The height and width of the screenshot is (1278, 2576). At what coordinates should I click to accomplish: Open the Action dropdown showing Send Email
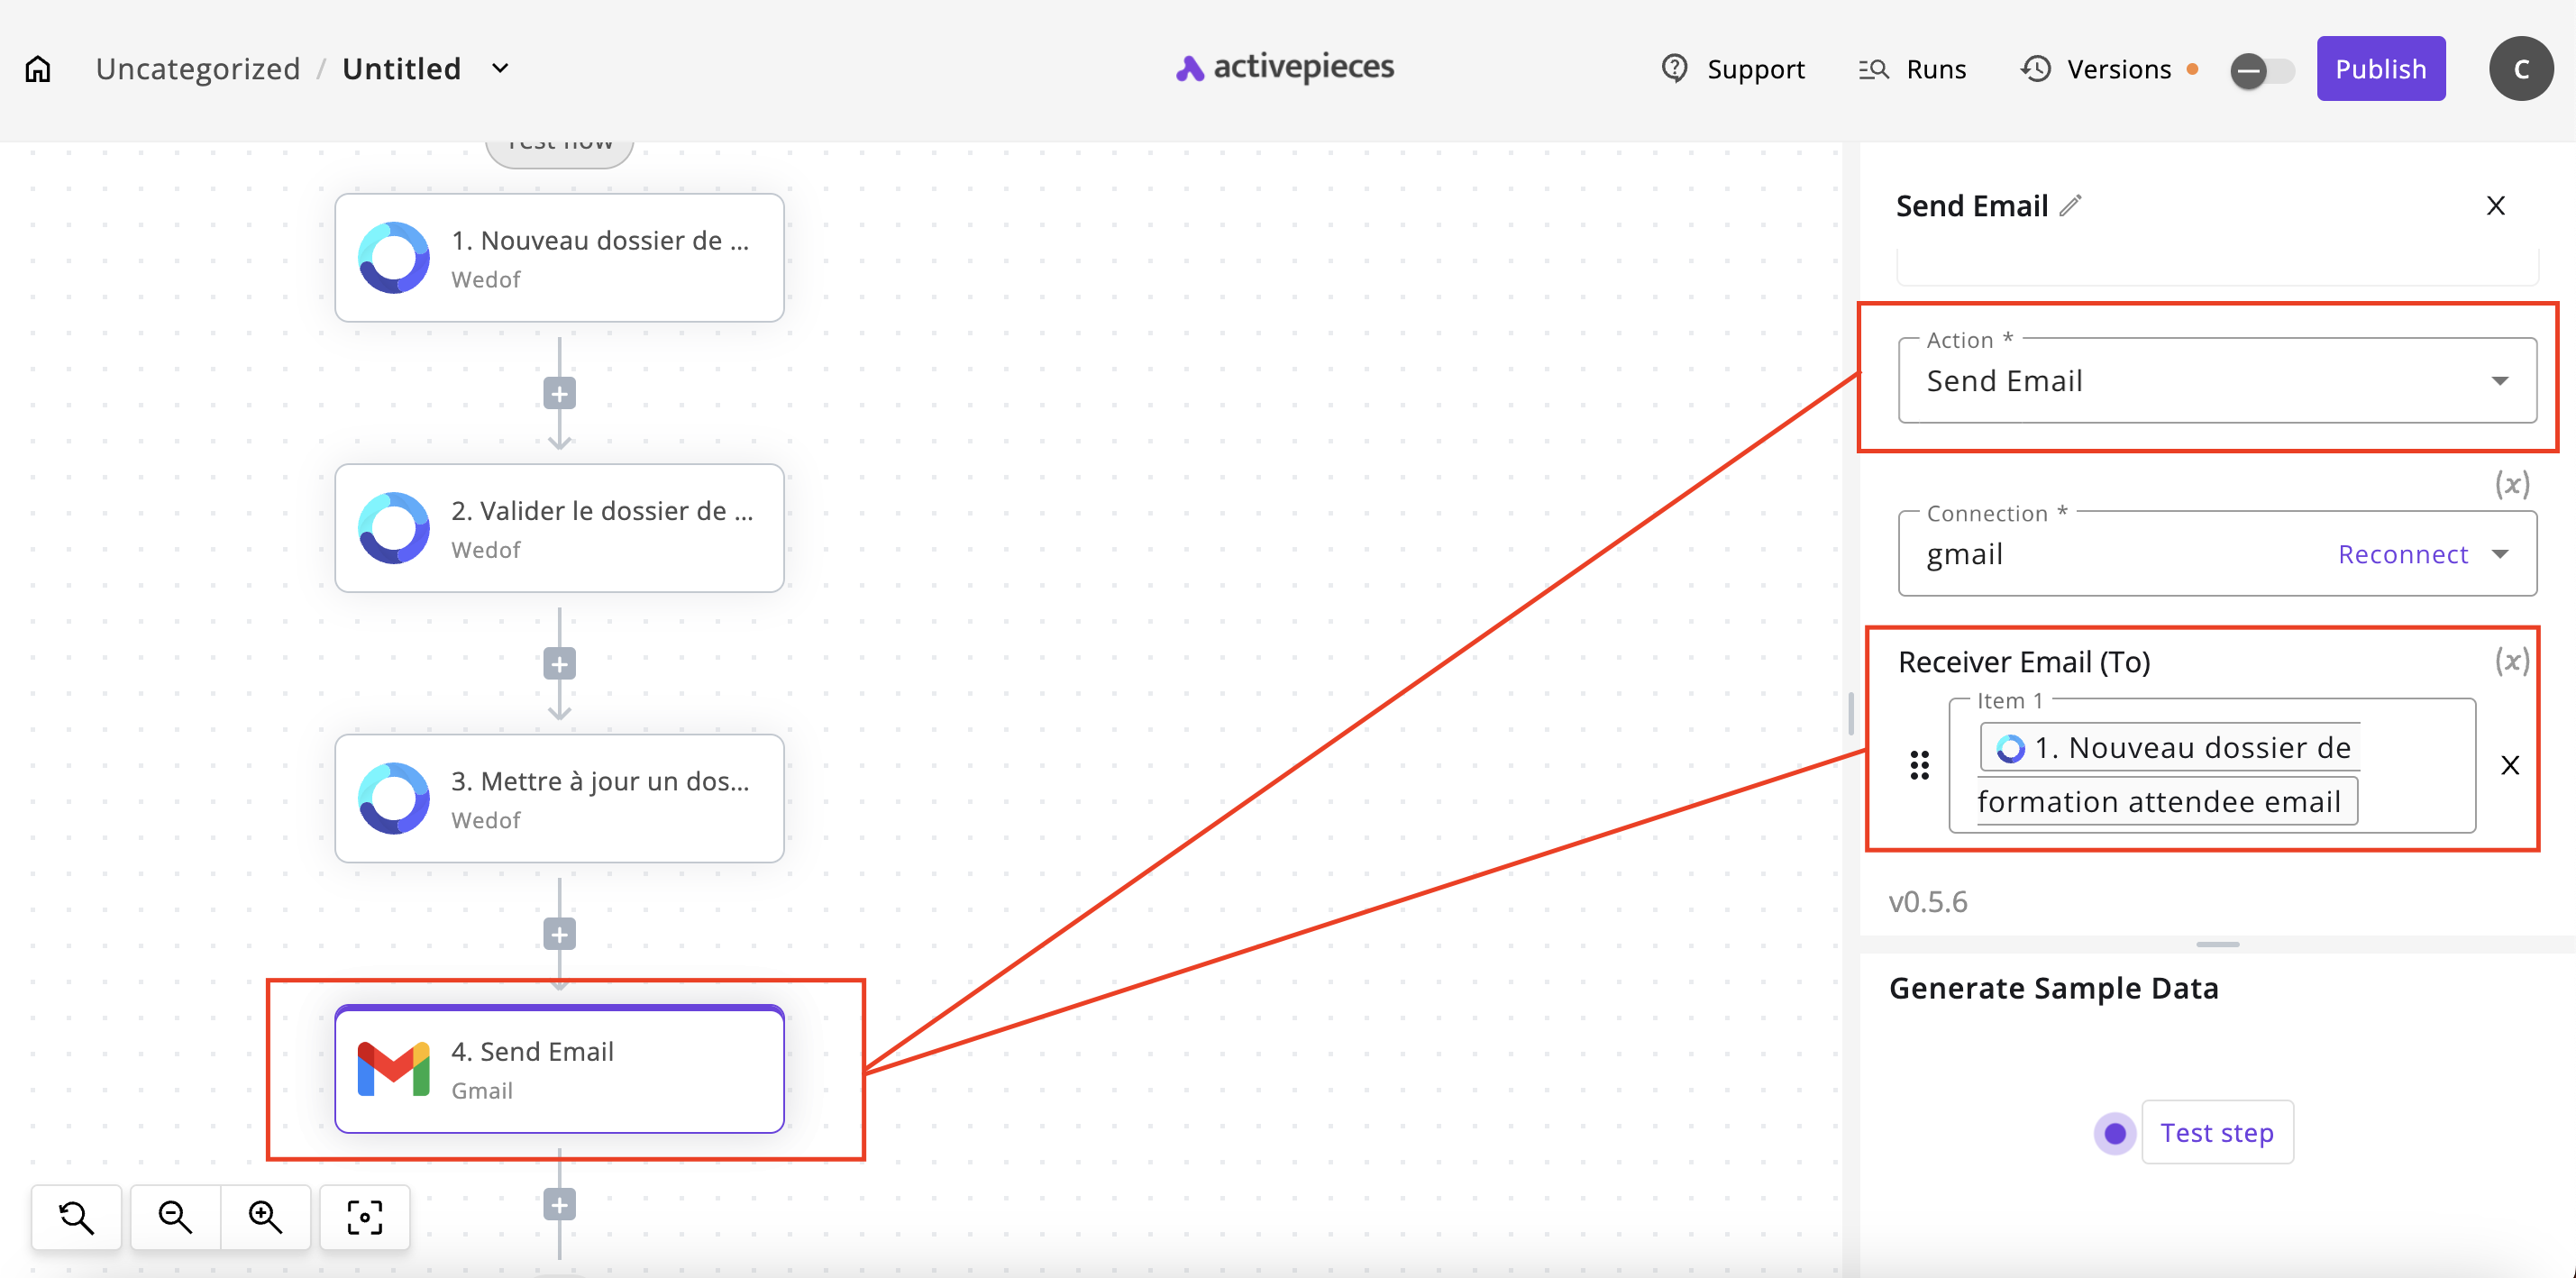[2216, 381]
